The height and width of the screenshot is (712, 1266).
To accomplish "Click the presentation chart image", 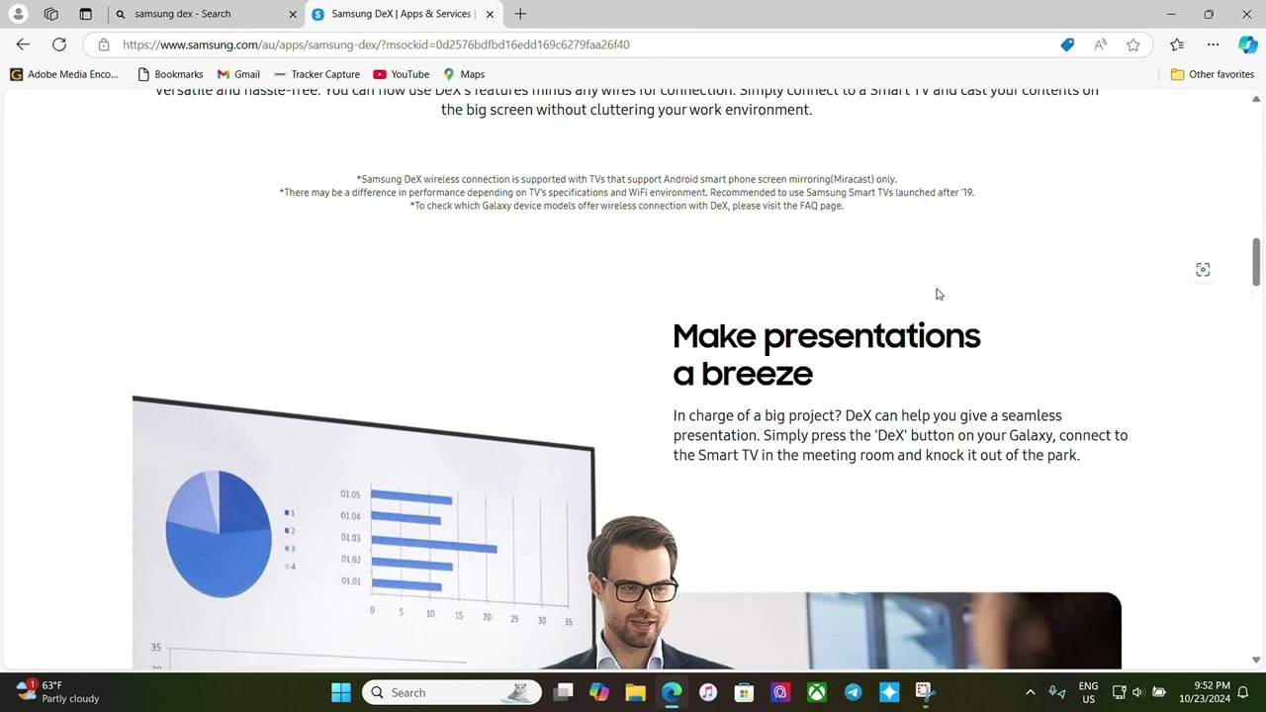I will tap(363, 532).
